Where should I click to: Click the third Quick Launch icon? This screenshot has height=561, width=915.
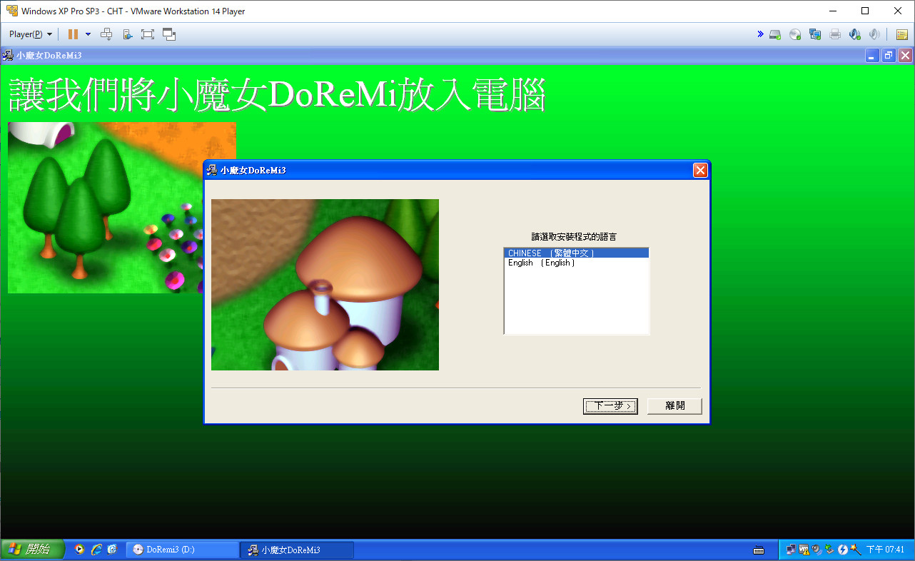pos(112,550)
